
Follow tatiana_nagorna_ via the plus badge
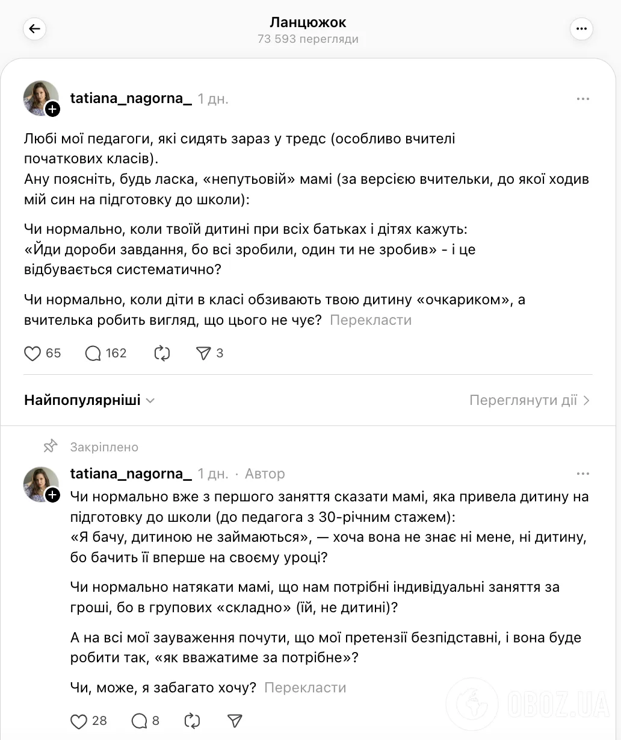[x=53, y=109]
